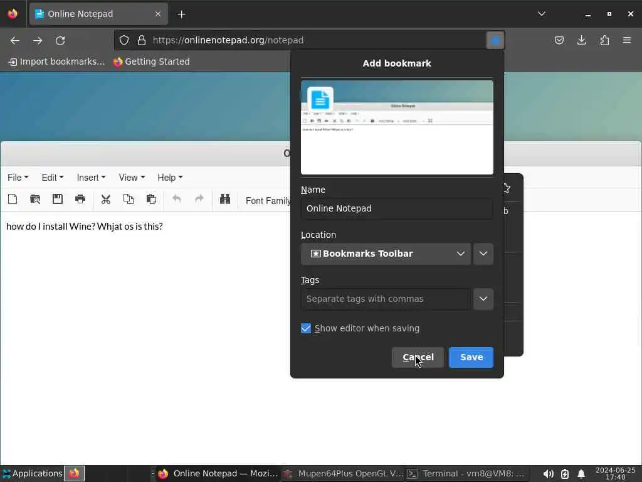Click the power manager battery icon in tray
The width and height of the screenshot is (642, 482).
point(565,474)
